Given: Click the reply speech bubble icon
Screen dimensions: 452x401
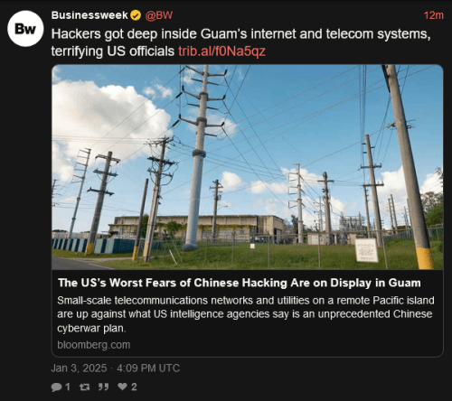Looking at the screenshot, I should [x=56, y=387].
